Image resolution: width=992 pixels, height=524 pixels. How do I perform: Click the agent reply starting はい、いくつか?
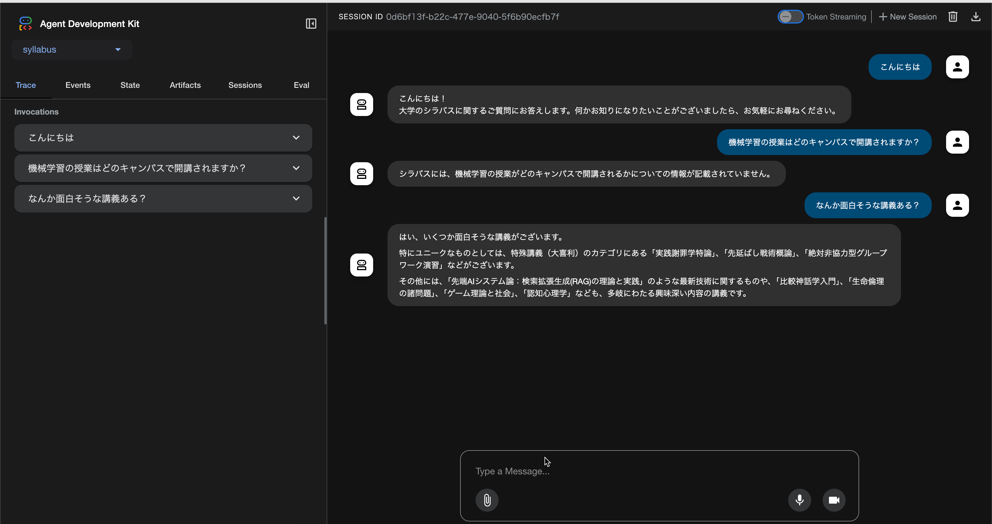point(644,265)
